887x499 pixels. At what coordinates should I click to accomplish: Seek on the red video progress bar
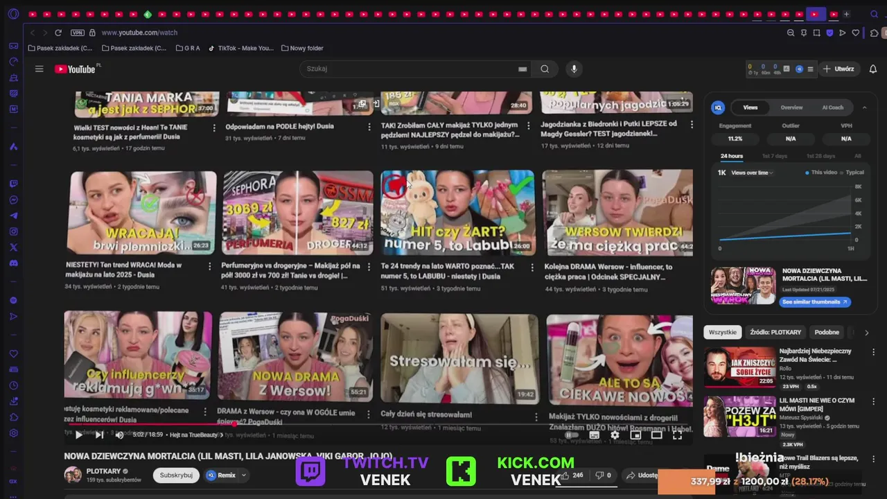pyautogui.click(x=378, y=424)
